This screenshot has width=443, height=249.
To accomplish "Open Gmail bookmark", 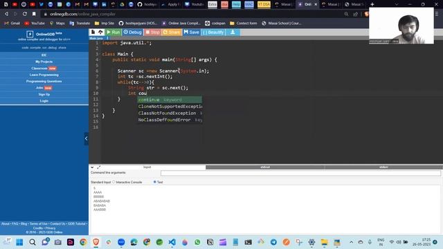I will (12, 23).
